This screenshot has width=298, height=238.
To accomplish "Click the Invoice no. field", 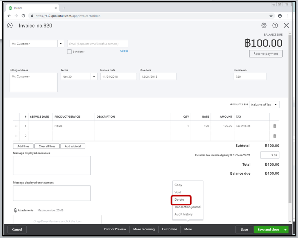I will (x=250, y=77).
